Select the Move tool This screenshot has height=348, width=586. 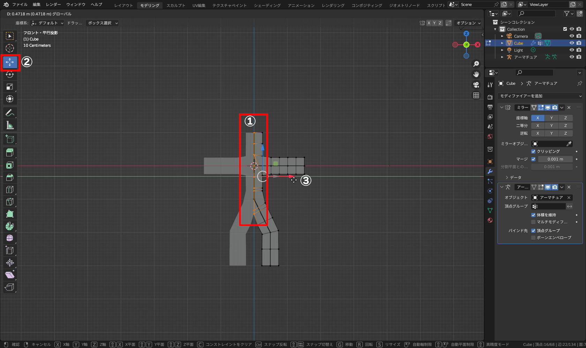pos(10,62)
